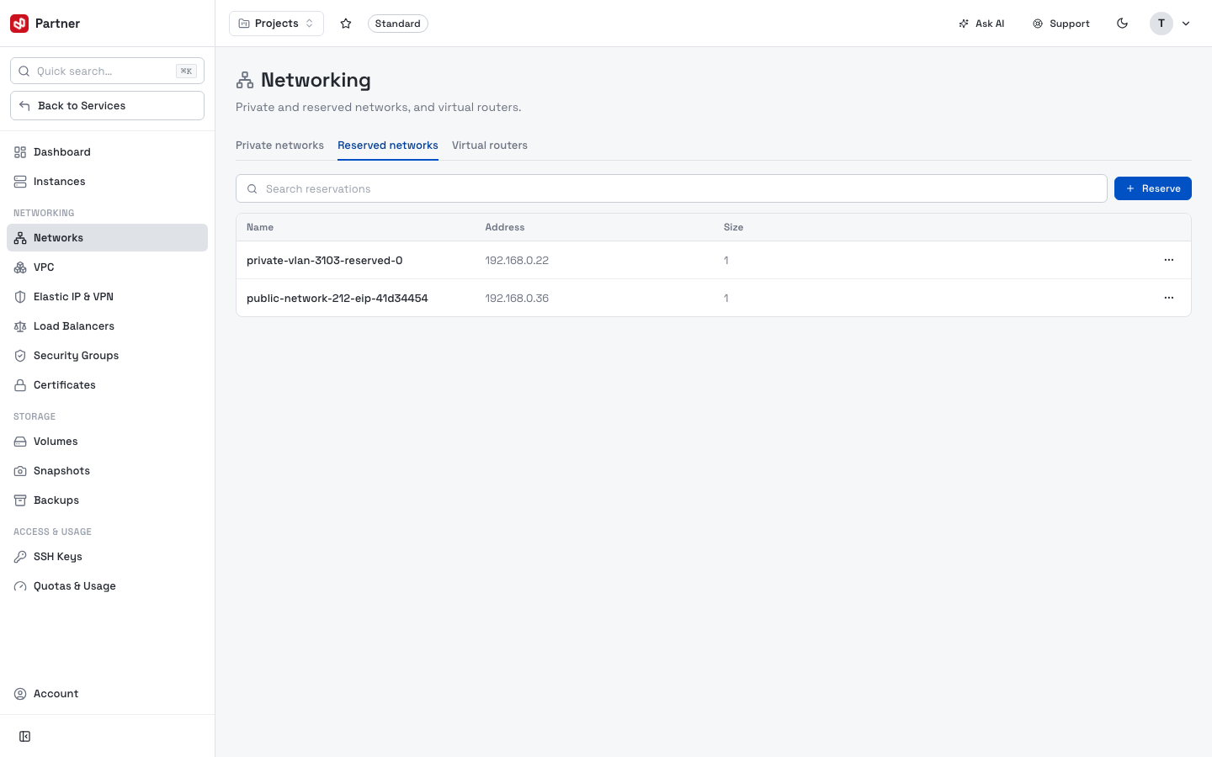Open Account settings in the sidebar
1212x757 pixels.
(x=107, y=694)
